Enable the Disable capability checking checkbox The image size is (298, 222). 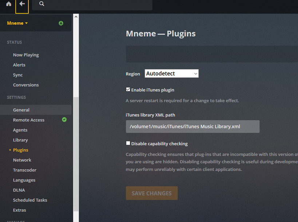[x=128, y=143]
